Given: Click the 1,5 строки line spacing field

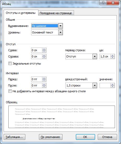Looking at the screenshot, I should point(79,85).
